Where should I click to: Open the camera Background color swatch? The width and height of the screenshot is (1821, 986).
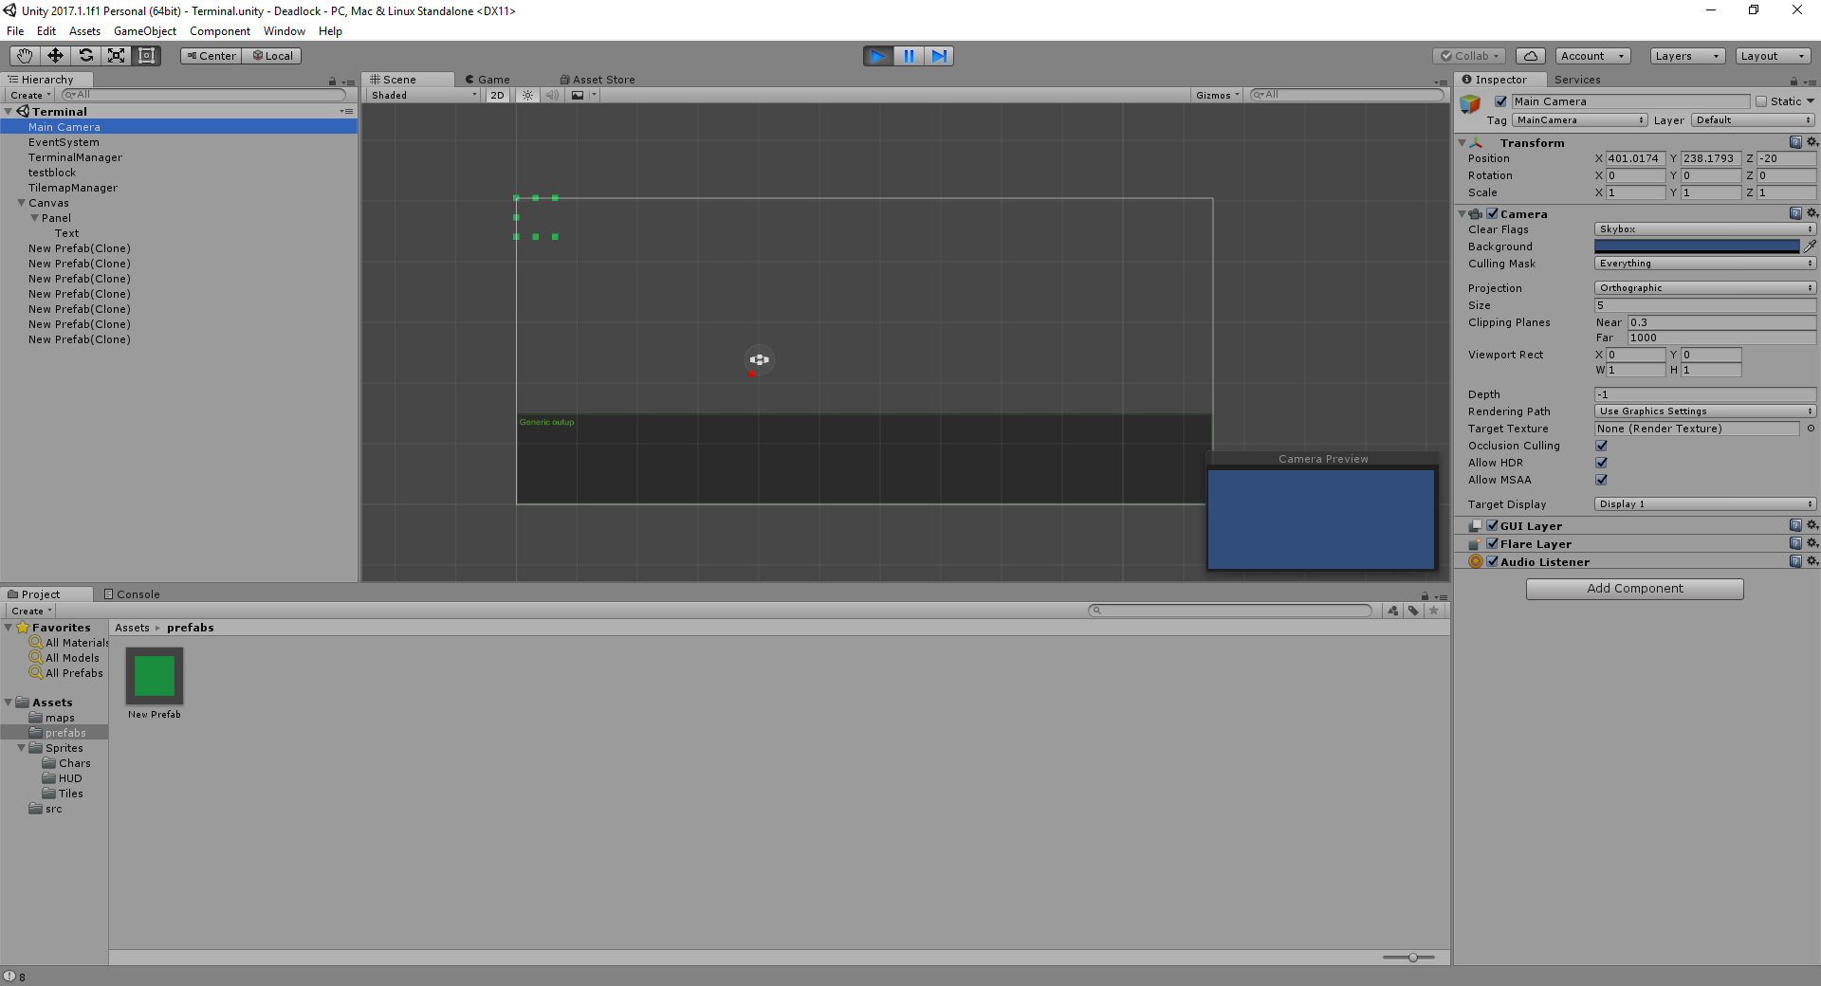coord(1697,246)
